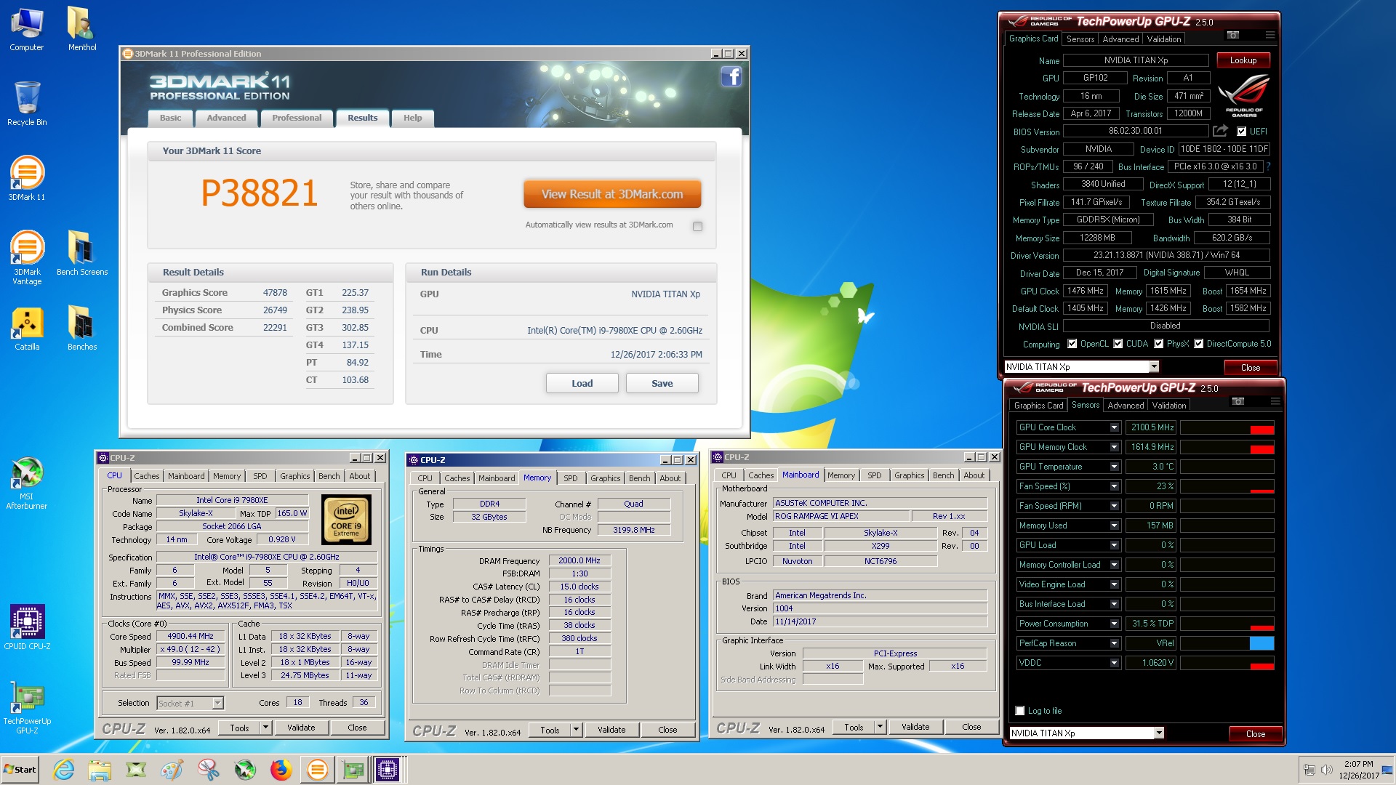The width and height of the screenshot is (1396, 785).
Task: Toggle automatically view results at 3DMark.com
Action: click(697, 226)
